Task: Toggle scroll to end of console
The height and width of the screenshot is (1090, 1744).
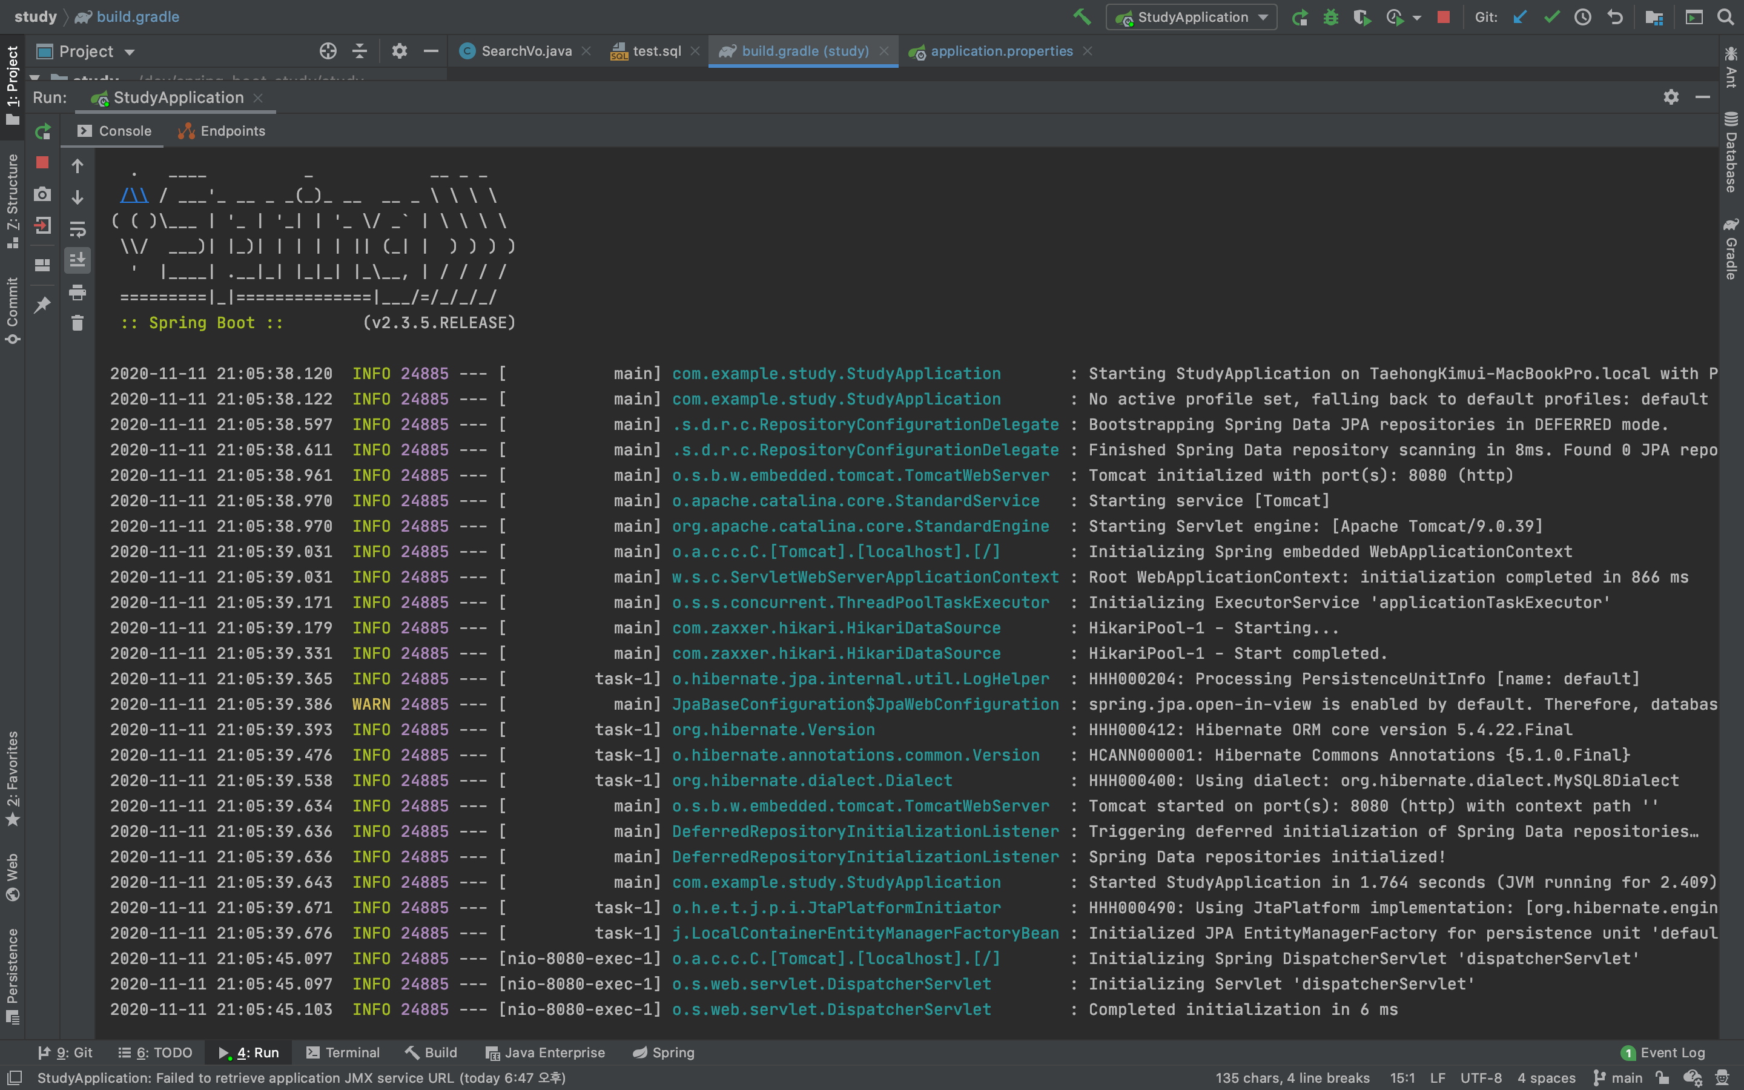Action: (x=78, y=260)
